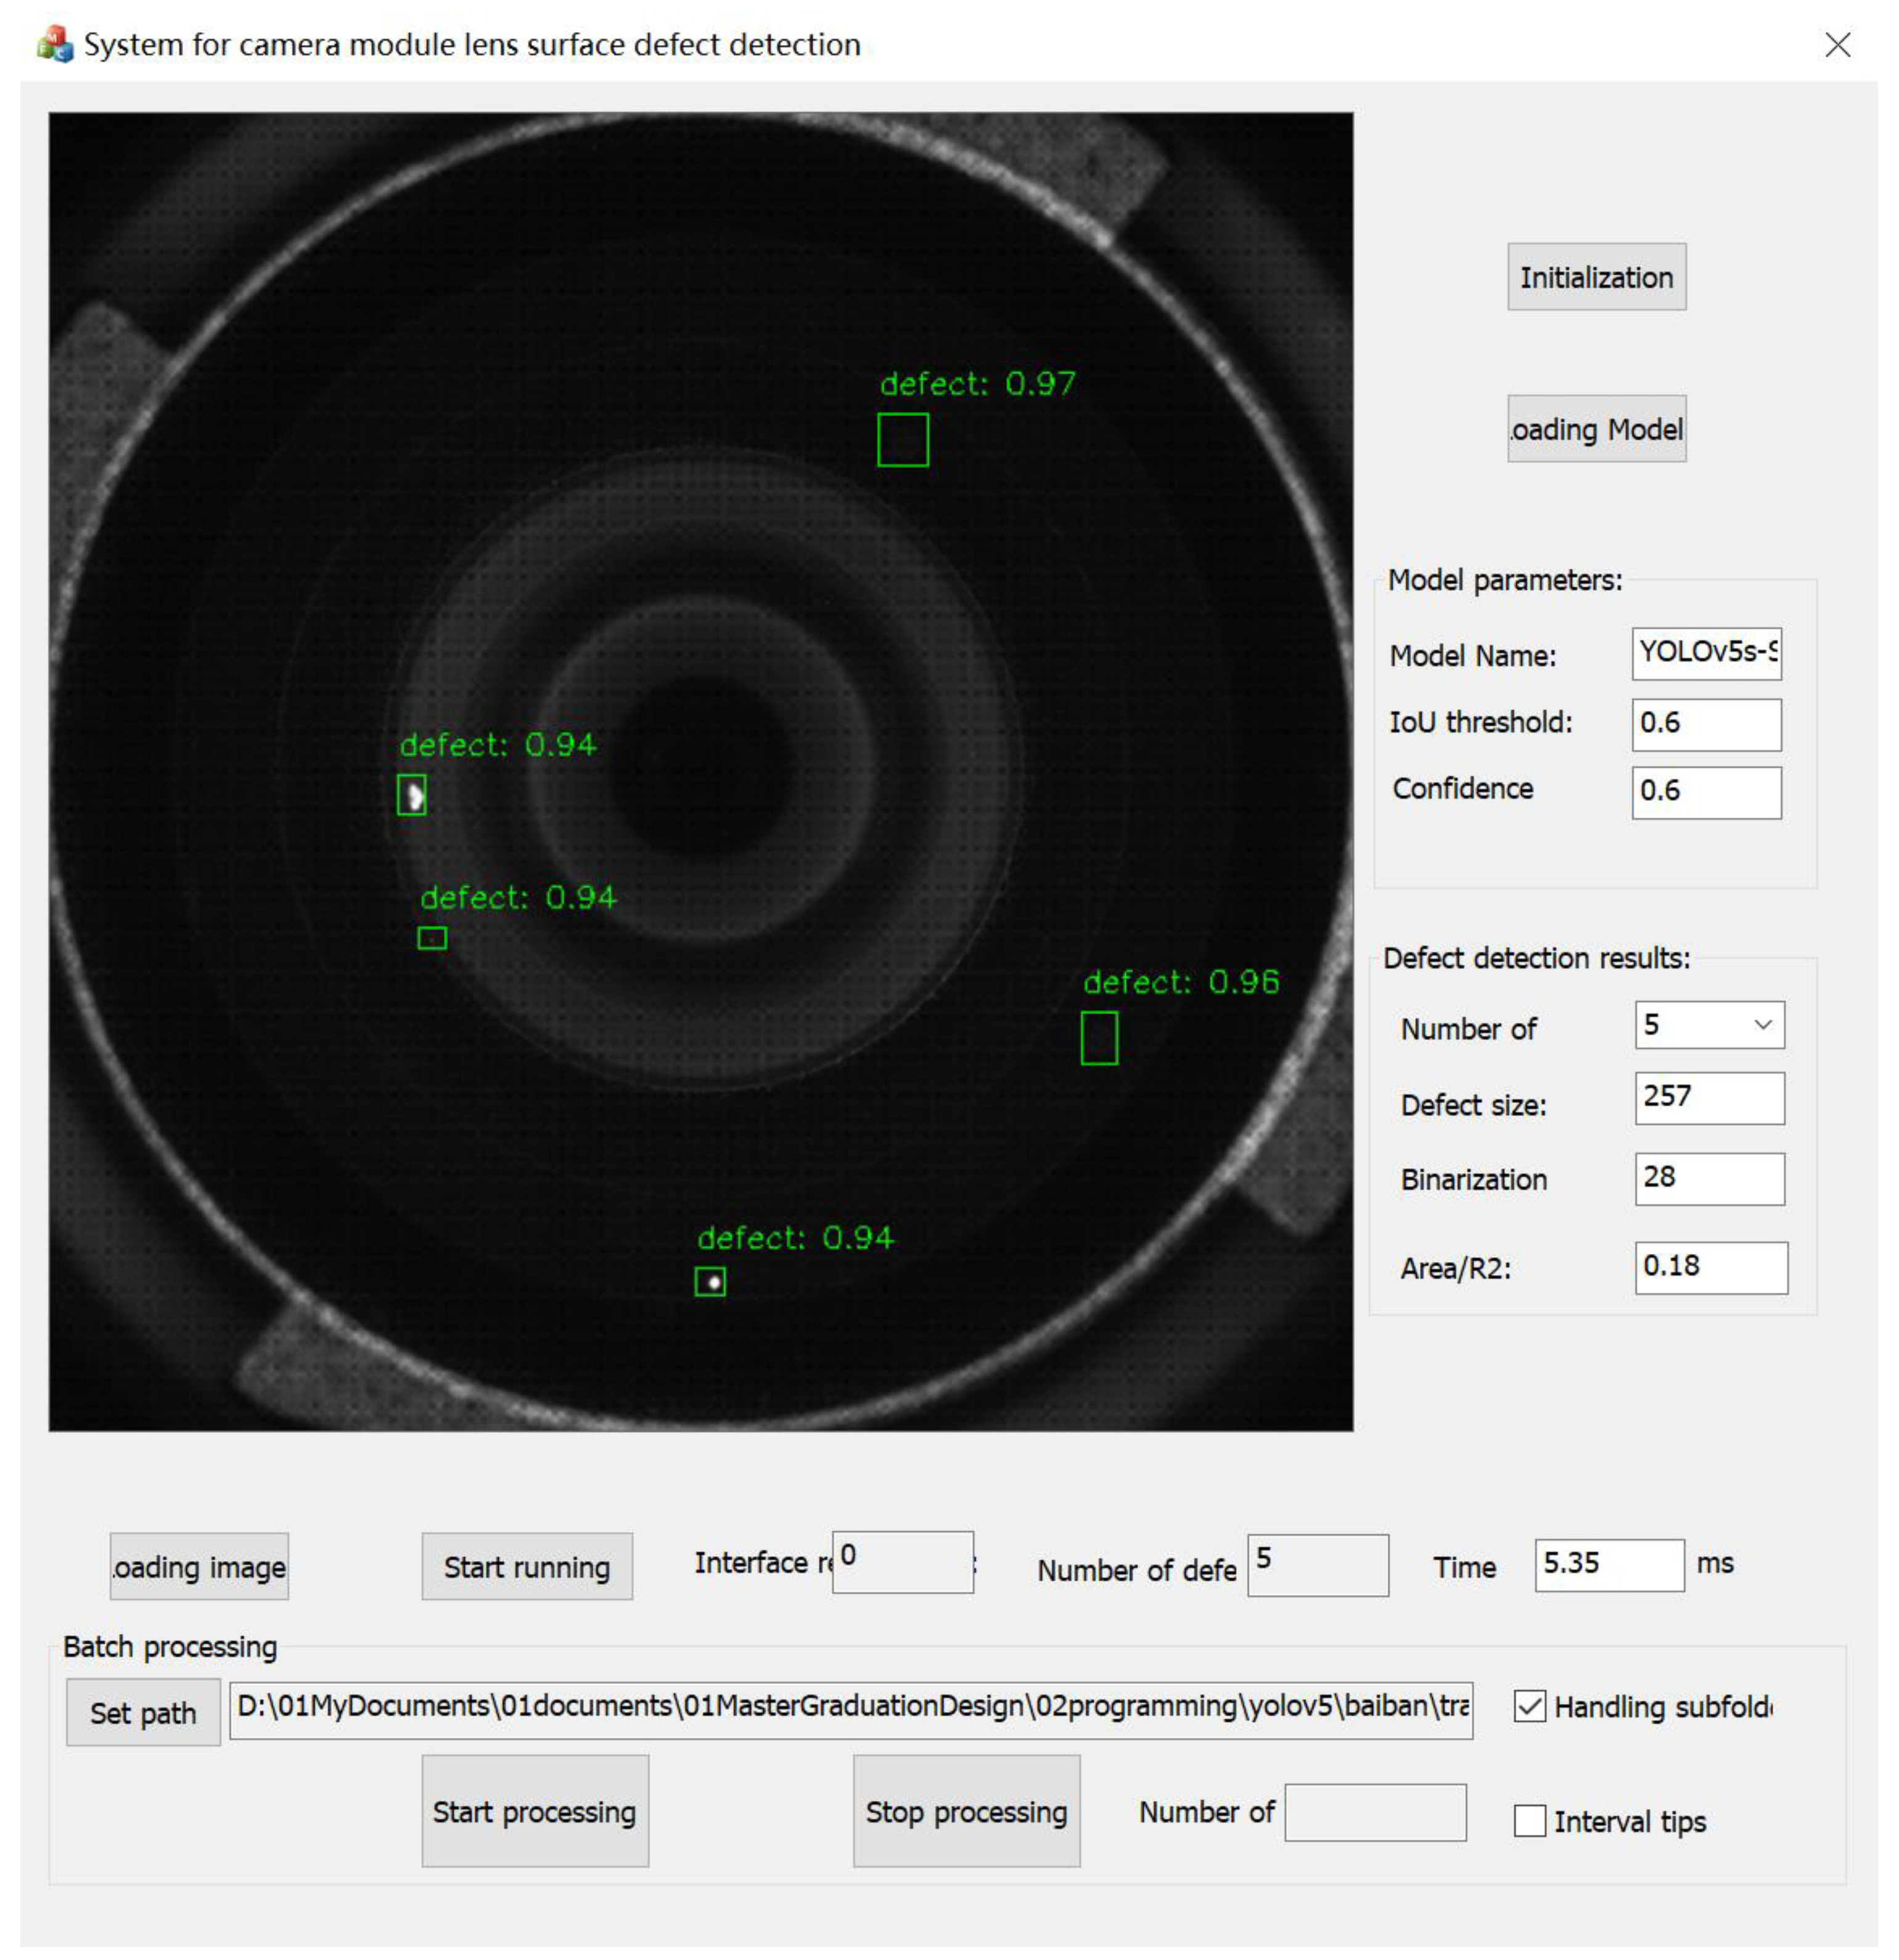
Task: Click the batch processing path field
Action: click(x=850, y=1710)
